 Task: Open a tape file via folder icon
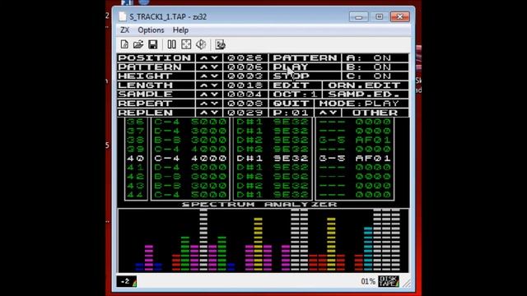tap(138, 44)
